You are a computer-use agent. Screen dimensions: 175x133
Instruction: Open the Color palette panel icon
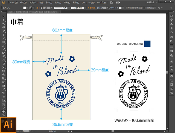[171, 37]
